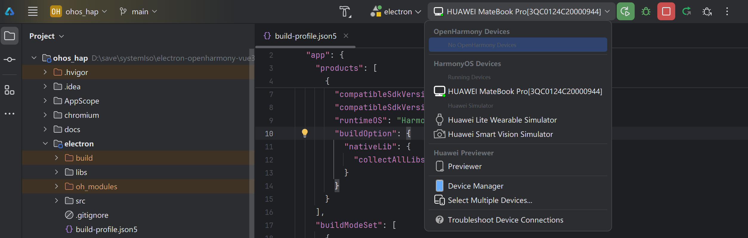Open Device Manager from dropdown
Image resolution: width=748 pixels, height=238 pixels.
(x=518, y=186)
